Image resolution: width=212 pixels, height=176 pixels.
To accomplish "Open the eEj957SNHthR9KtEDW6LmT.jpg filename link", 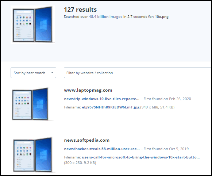I will click(111, 107).
